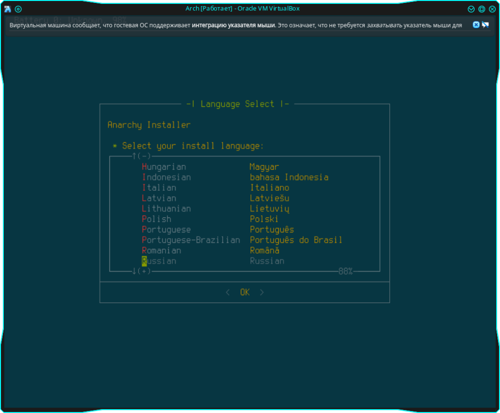Click the highlighted Russian entry

[x=159, y=261]
